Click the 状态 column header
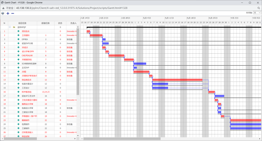262x141 pixels. 60,23
